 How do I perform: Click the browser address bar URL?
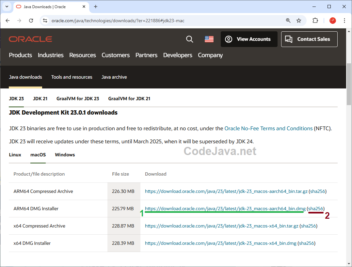click(118, 21)
